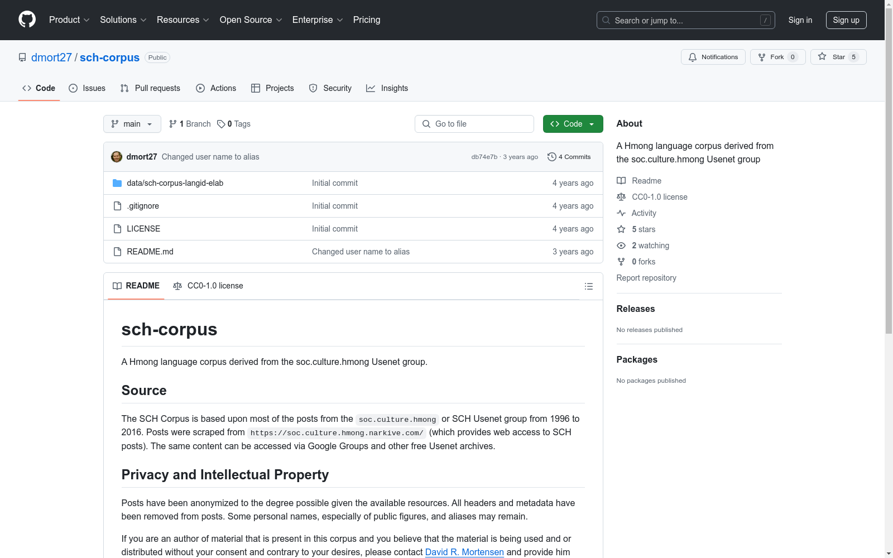The width and height of the screenshot is (893, 558).
Task: Open the Activity link in About
Action: pos(636,213)
